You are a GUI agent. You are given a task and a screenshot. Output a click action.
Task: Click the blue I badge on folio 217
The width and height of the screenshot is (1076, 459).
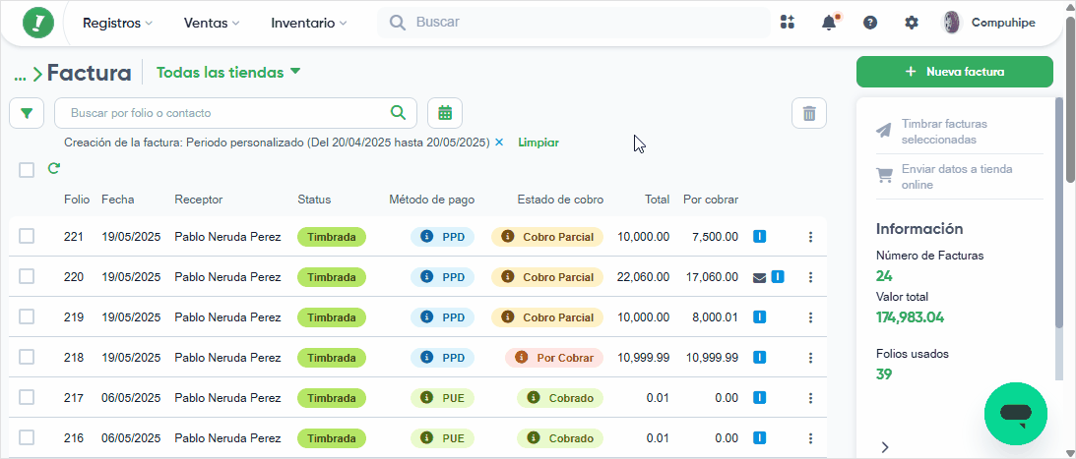760,397
